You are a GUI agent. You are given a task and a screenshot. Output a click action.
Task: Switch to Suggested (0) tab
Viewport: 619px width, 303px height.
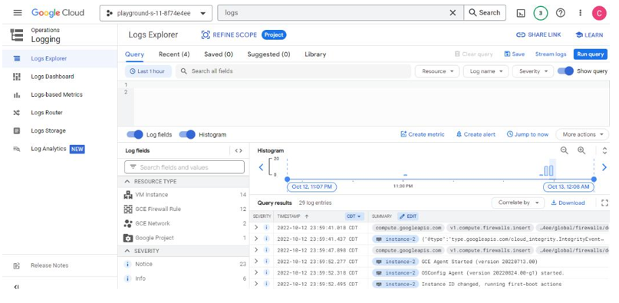tap(268, 54)
